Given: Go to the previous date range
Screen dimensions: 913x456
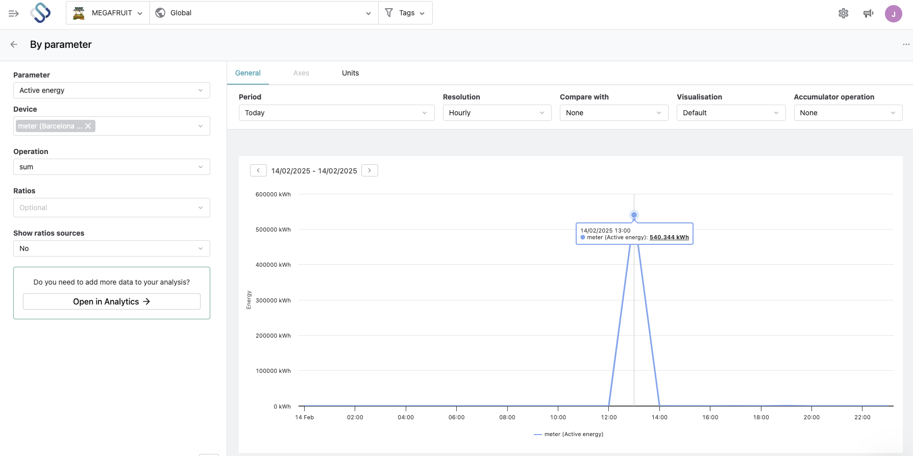Looking at the screenshot, I should click(258, 170).
